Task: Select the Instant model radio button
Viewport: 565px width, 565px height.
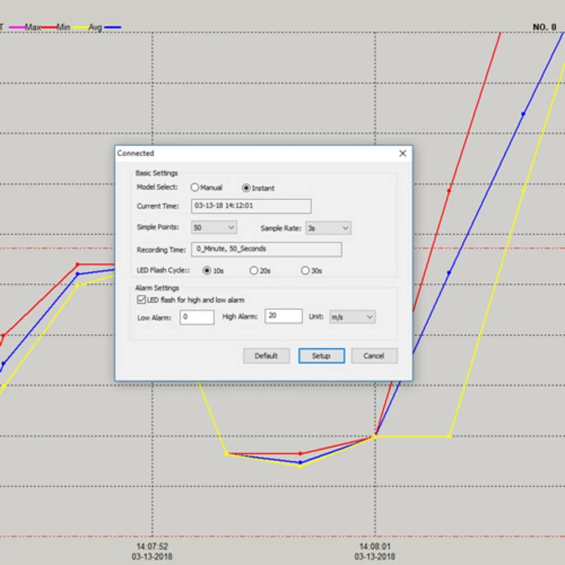Action: point(246,188)
